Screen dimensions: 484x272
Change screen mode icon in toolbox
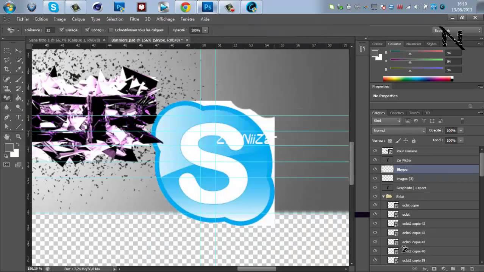click(18, 165)
